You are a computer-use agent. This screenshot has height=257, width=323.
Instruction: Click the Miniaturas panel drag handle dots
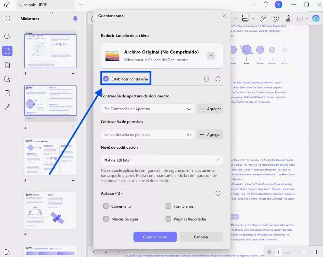[x=50, y=13]
